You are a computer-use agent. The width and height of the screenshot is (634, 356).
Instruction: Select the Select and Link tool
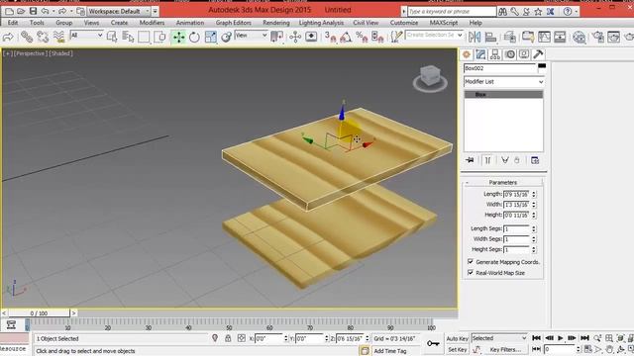click(27, 37)
